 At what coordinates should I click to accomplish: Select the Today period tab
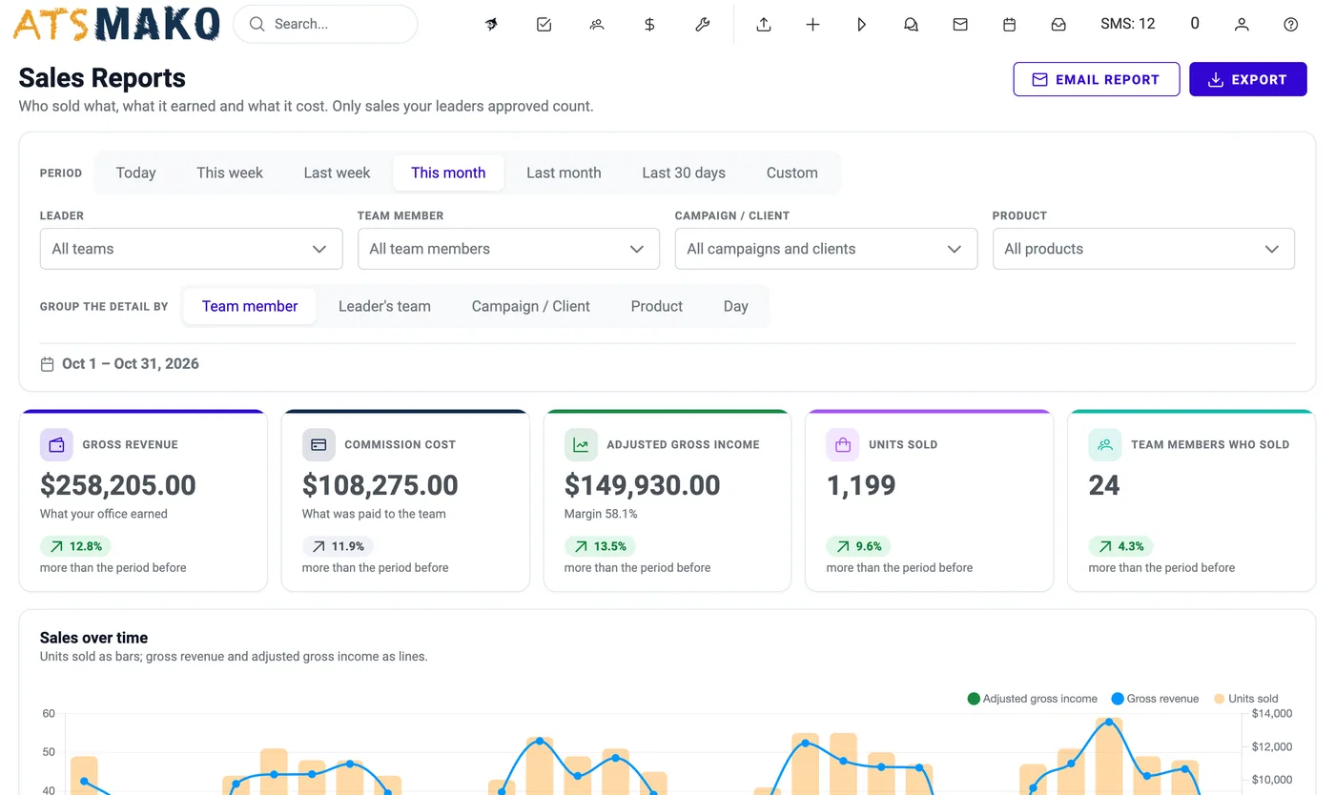click(135, 173)
